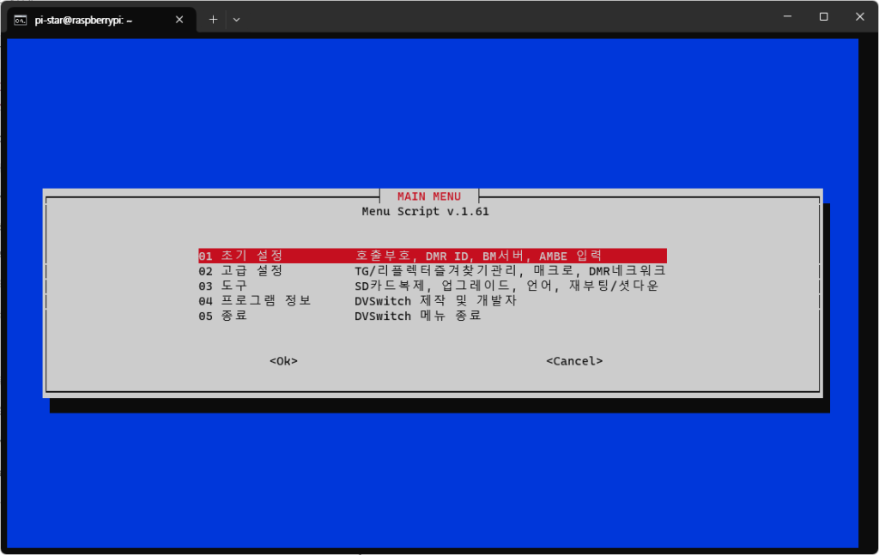Click description SD카드복제, 업그레이드, 언어, 재부팅/셧다운
The width and height of the screenshot is (879, 555).
click(506, 287)
